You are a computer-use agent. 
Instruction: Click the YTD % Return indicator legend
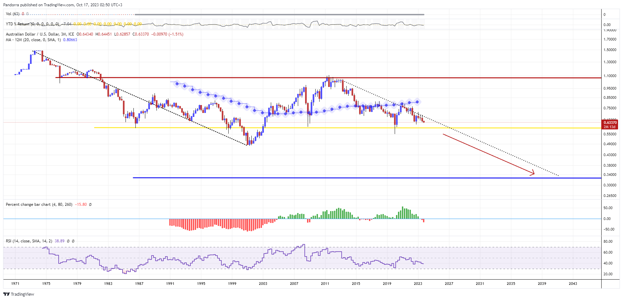[32, 24]
